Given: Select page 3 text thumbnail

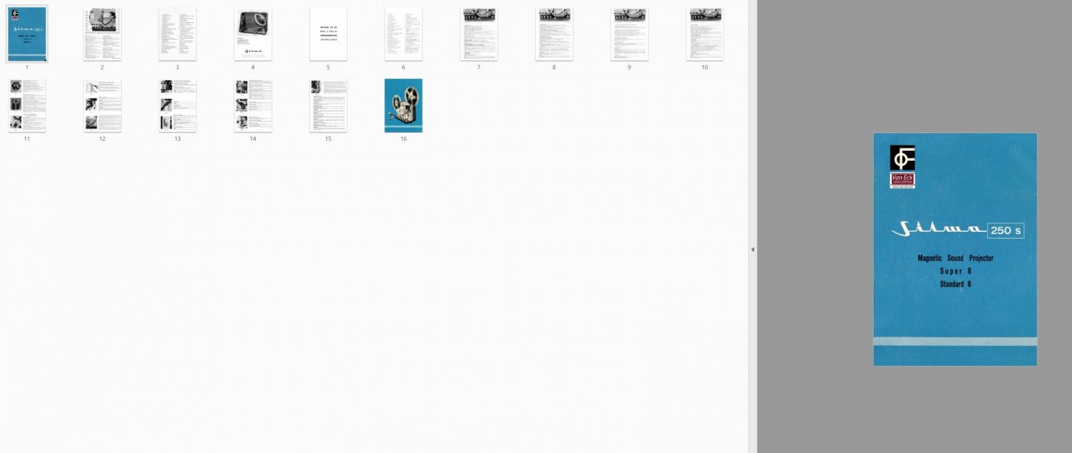Looking at the screenshot, I should pyautogui.click(x=177, y=34).
